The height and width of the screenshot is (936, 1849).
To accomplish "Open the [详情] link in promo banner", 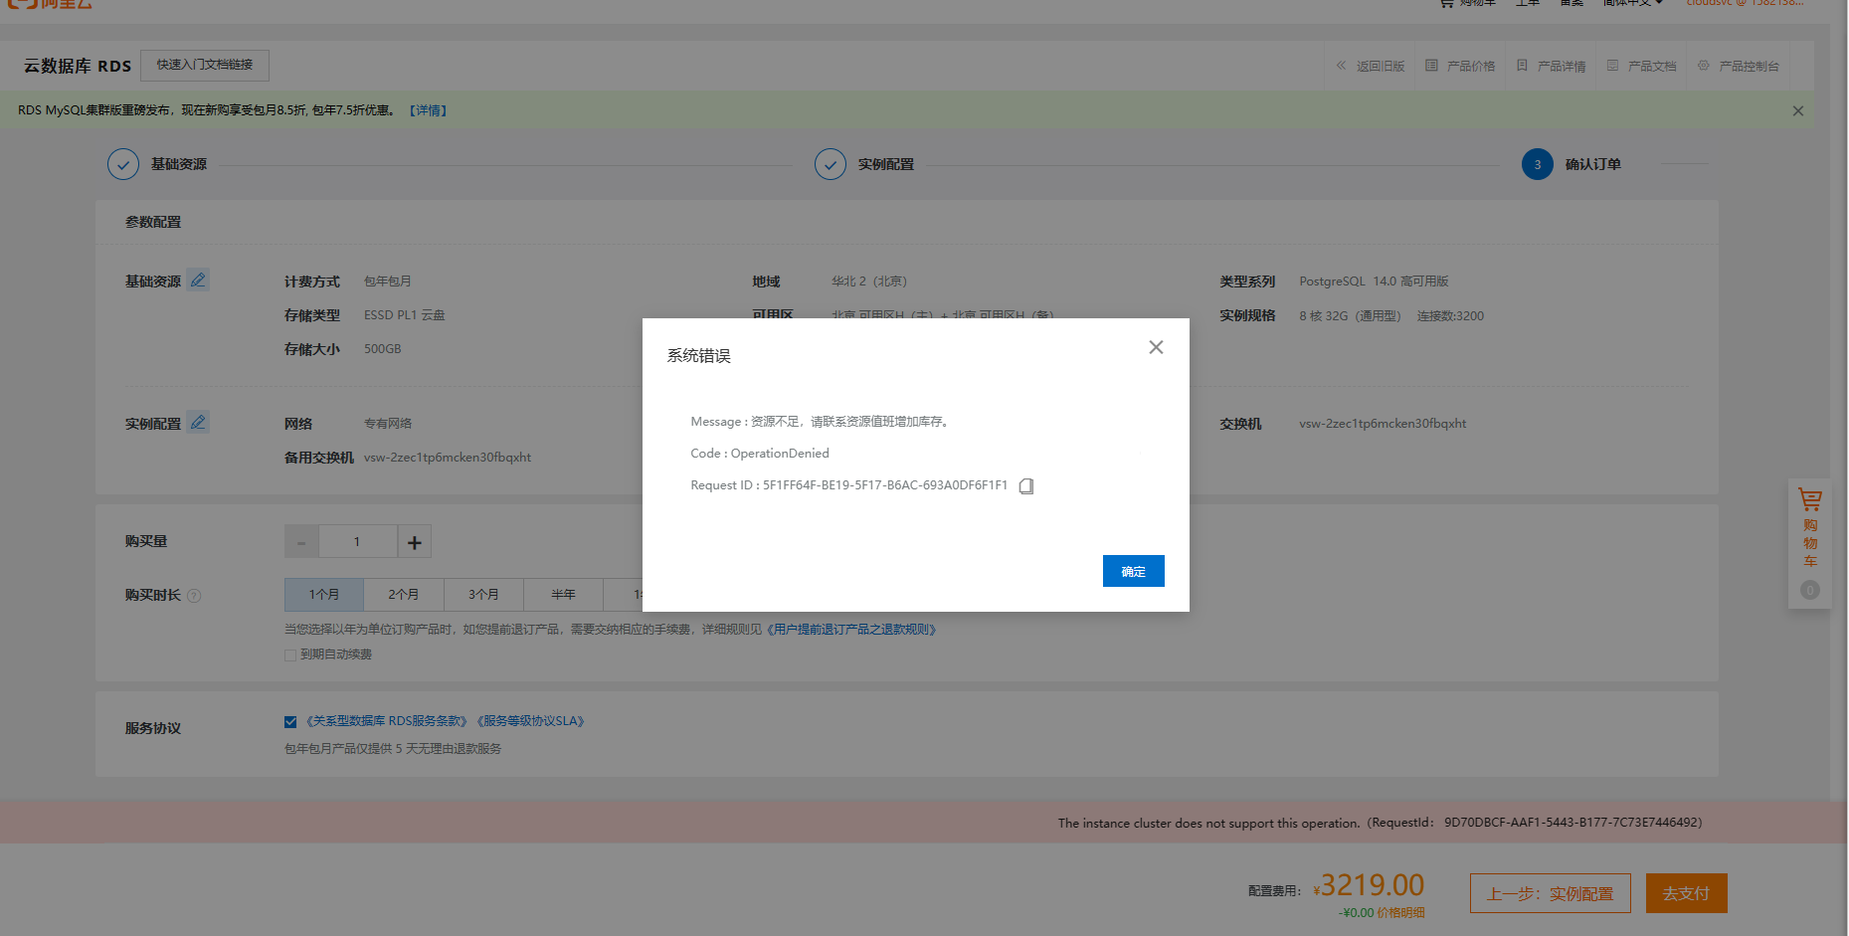I will coord(428,110).
